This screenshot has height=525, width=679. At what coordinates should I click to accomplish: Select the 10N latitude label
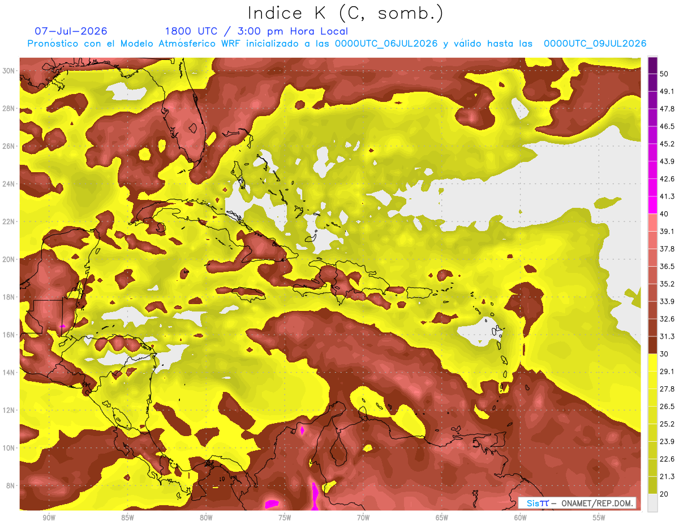click(9, 448)
